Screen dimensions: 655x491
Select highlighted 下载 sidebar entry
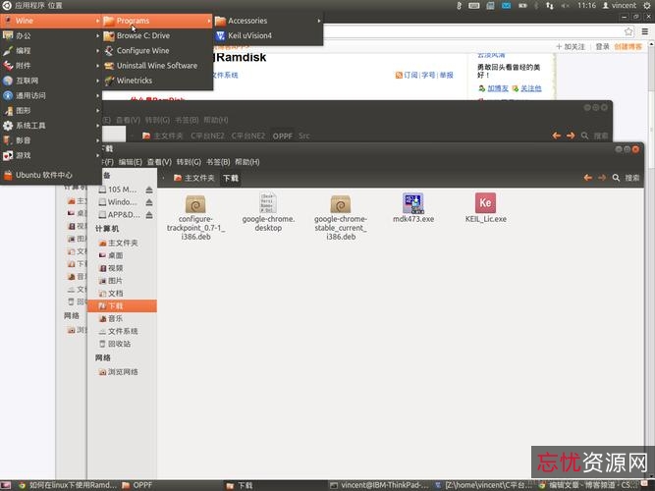pyautogui.click(x=122, y=305)
